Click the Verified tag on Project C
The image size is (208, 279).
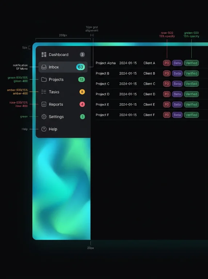(x=191, y=84)
